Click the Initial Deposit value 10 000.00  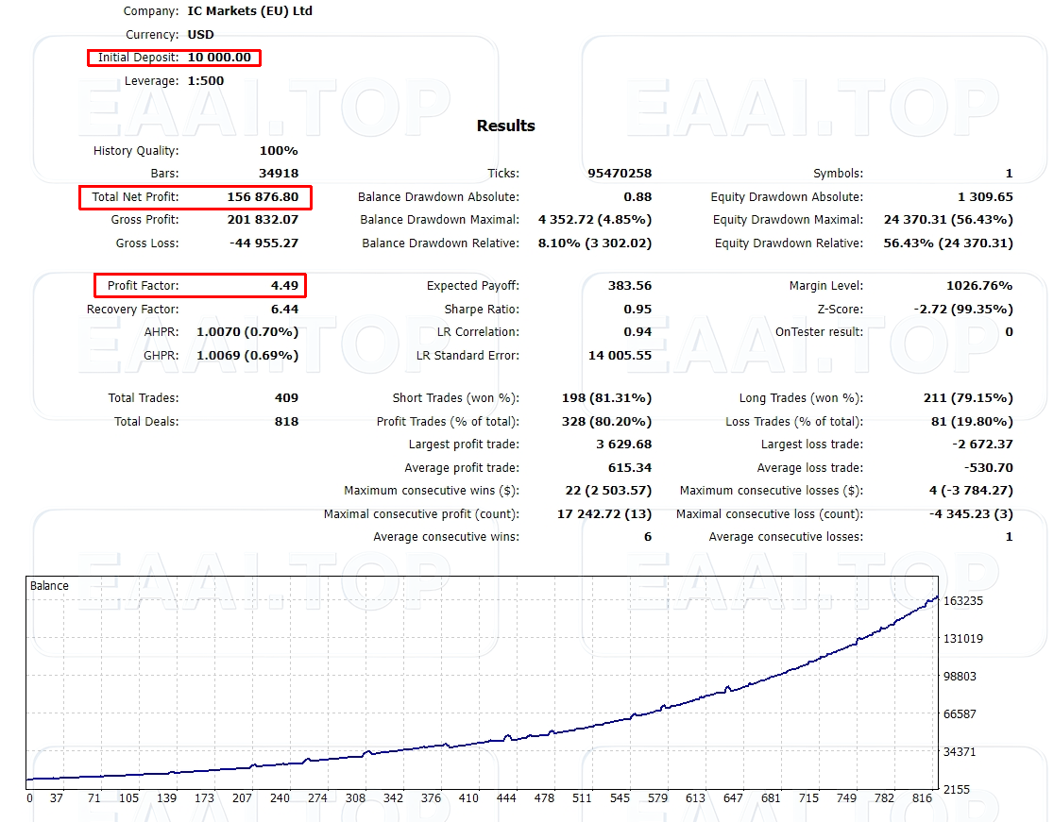pyautogui.click(x=219, y=58)
